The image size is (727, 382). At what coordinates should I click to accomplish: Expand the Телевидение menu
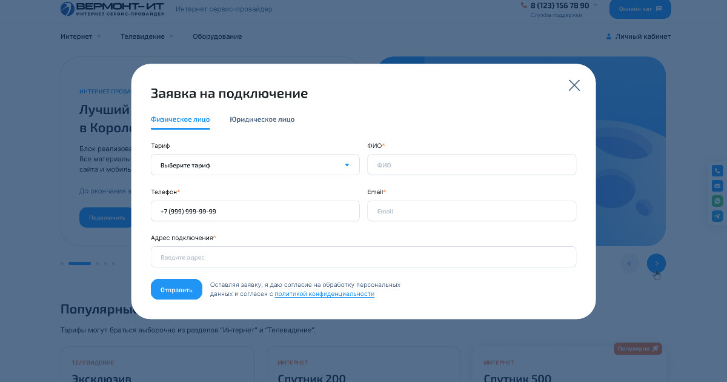147,36
